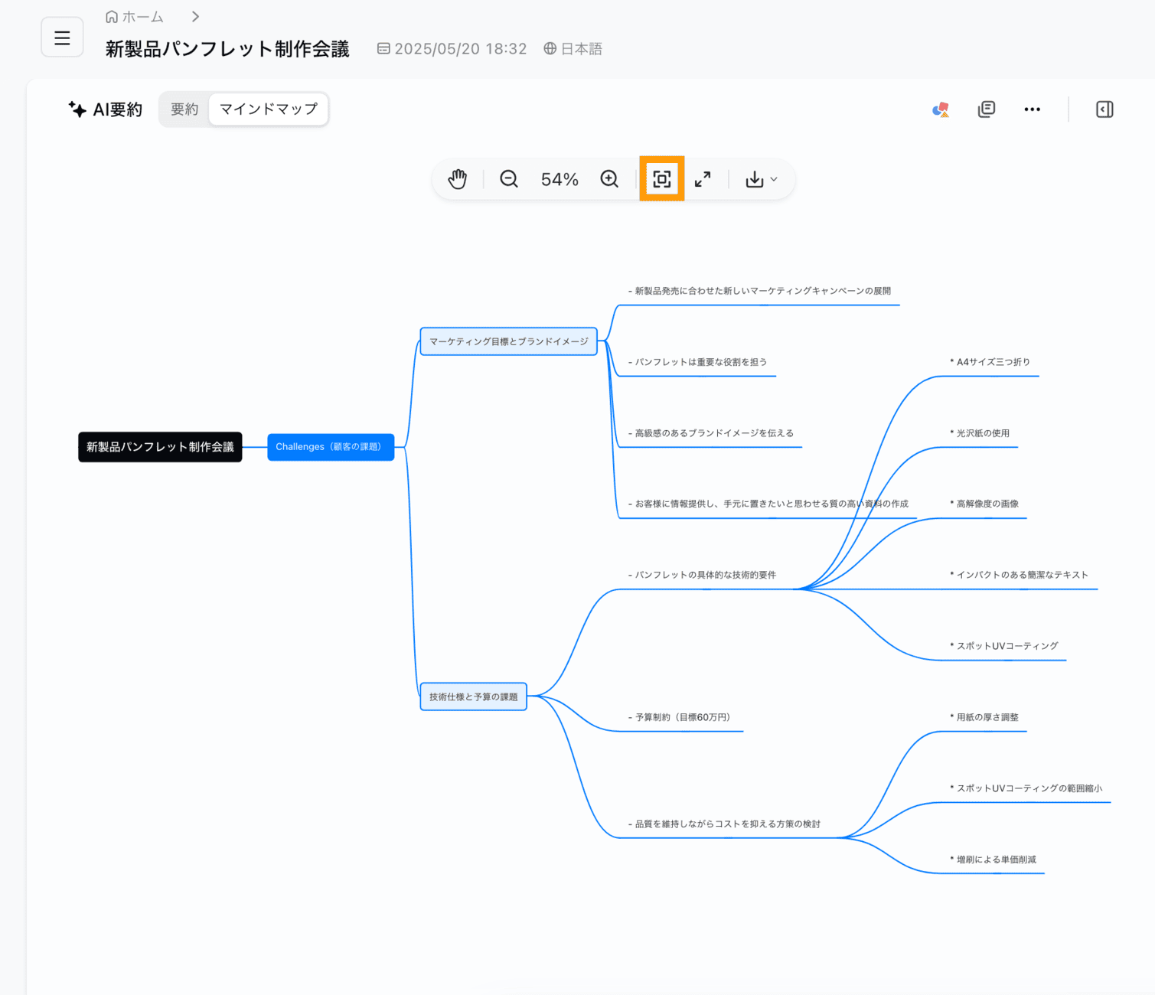Click スポットUVコーティング leaf
Image resolution: width=1155 pixels, height=995 pixels.
1003,646
